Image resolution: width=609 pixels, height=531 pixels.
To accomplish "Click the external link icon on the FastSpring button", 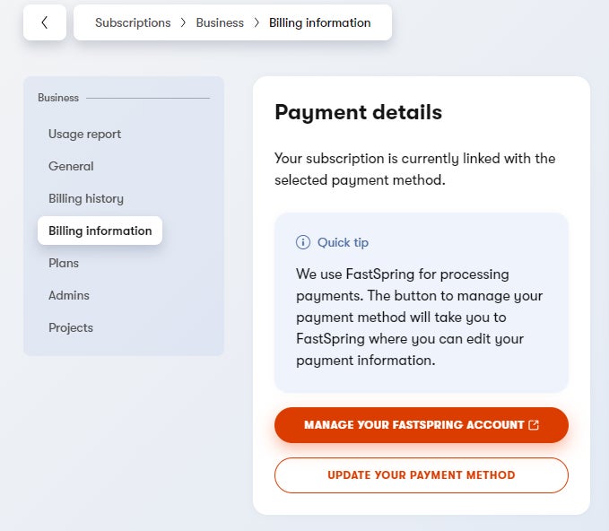I will tap(535, 425).
